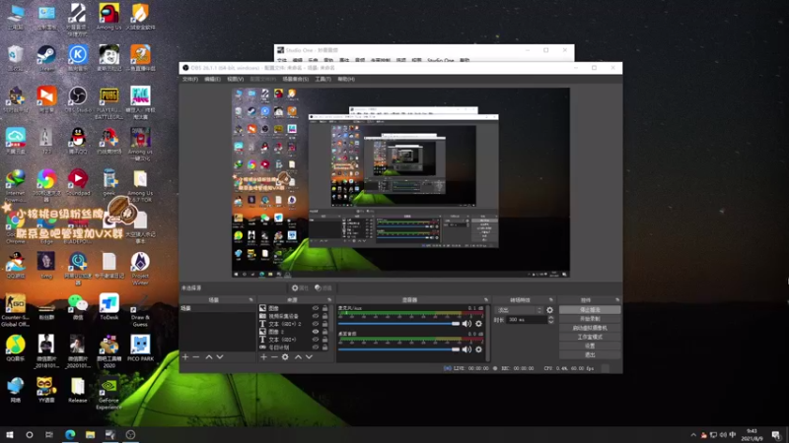Open desktop audio settings gear
Image resolution: width=789 pixels, height=443 pixels.
click(478, 349)
